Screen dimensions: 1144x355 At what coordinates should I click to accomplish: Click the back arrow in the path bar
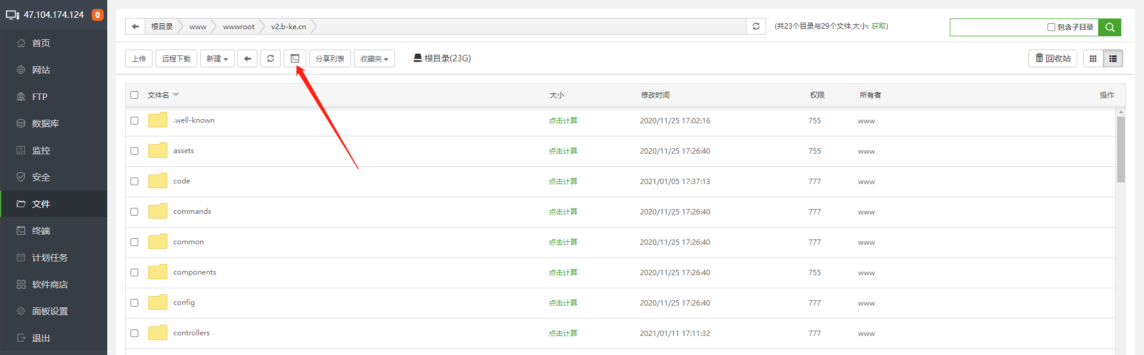point(135,26)
